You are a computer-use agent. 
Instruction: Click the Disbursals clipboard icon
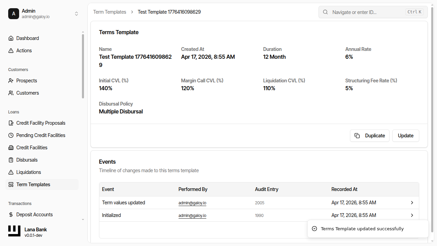click(11, 160)
